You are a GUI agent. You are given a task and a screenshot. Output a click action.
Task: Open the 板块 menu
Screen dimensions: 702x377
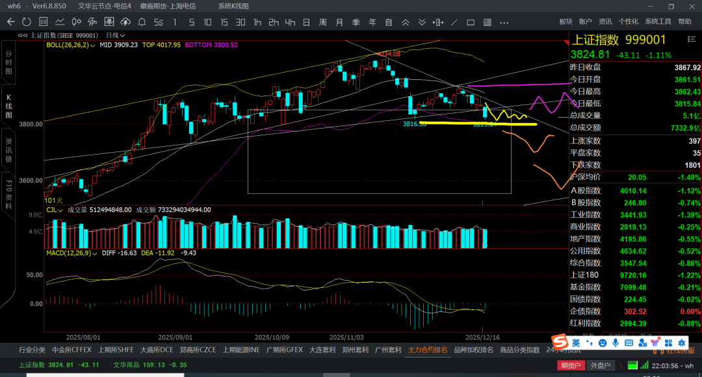(x=566, y=21)
